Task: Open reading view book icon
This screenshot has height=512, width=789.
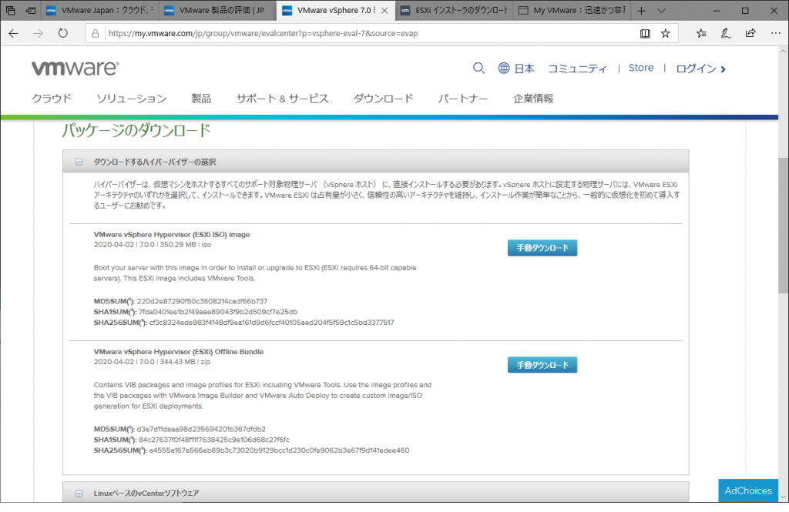Action: point(645,34)
